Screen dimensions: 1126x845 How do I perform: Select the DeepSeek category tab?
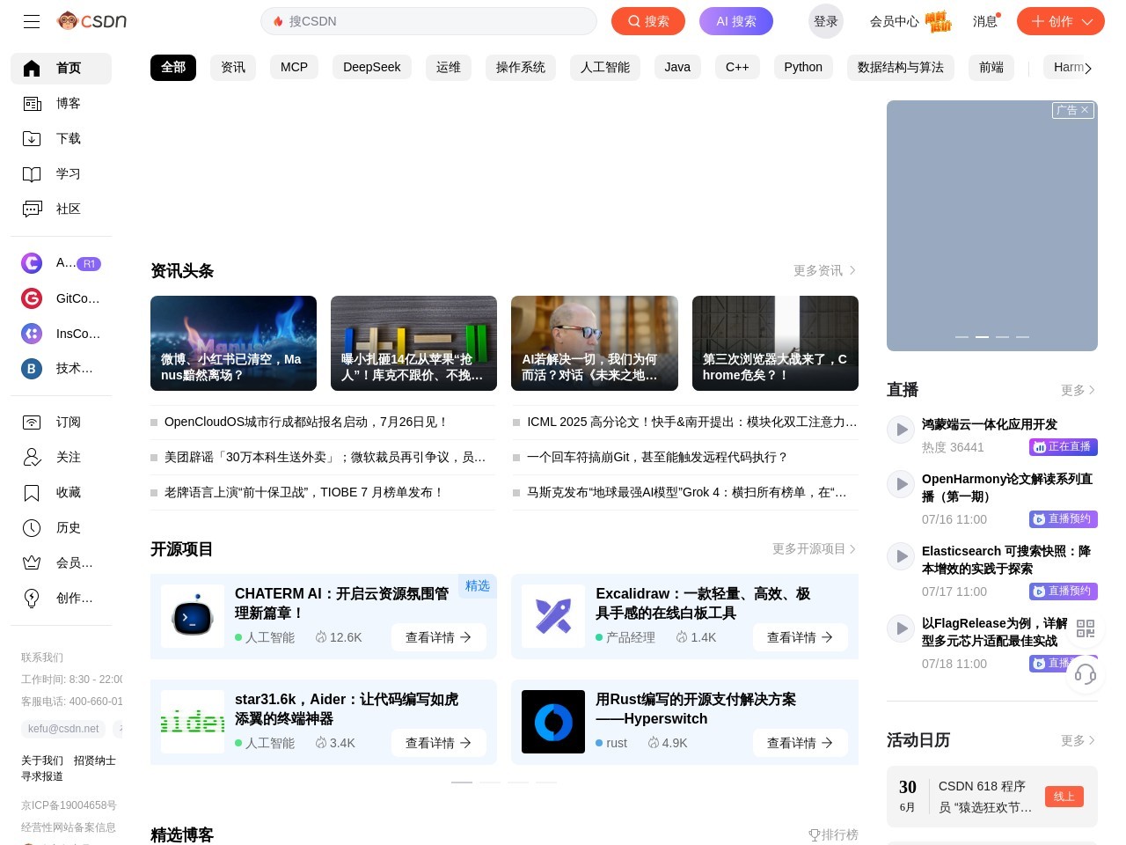pyautogui.click(x=371, y=67)
